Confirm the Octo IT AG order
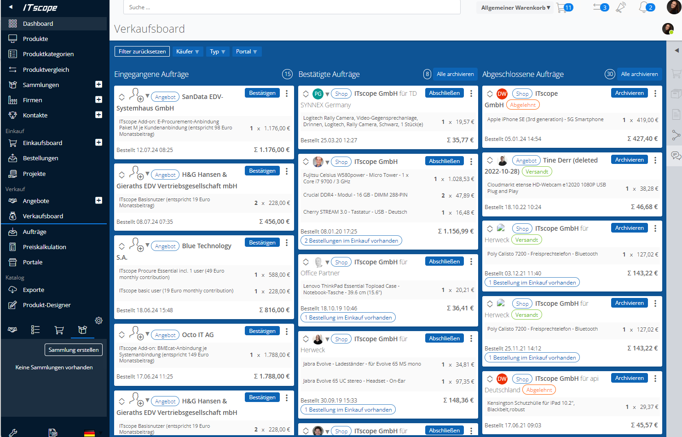Viewport: 682px width, 437px height. (262, 331)
